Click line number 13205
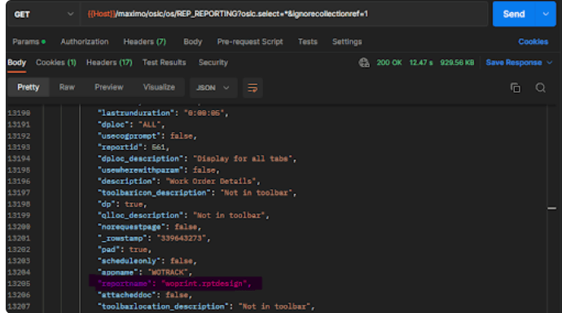 [x=19, y=284]
